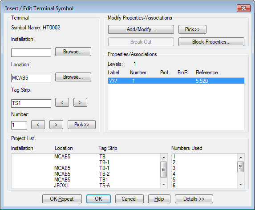The height and width of the screenshot is (210, 255).
Task: Click the Location Browse button
Action: (x=73, y=77)
